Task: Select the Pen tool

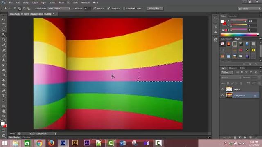Action: coord(4,91)
